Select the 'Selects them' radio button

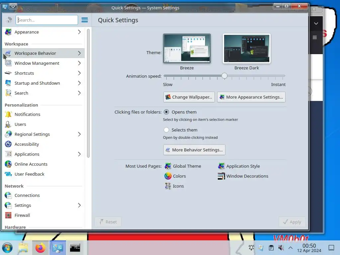pos(166,130)
